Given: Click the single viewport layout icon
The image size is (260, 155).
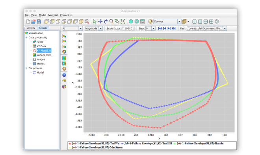Looking at the screenshot, I should [x=194, y=22].
